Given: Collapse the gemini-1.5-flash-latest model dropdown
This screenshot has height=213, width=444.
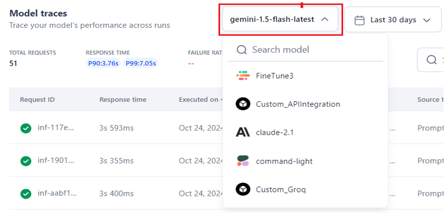Looking at the screenshot, I should [280, 19].
